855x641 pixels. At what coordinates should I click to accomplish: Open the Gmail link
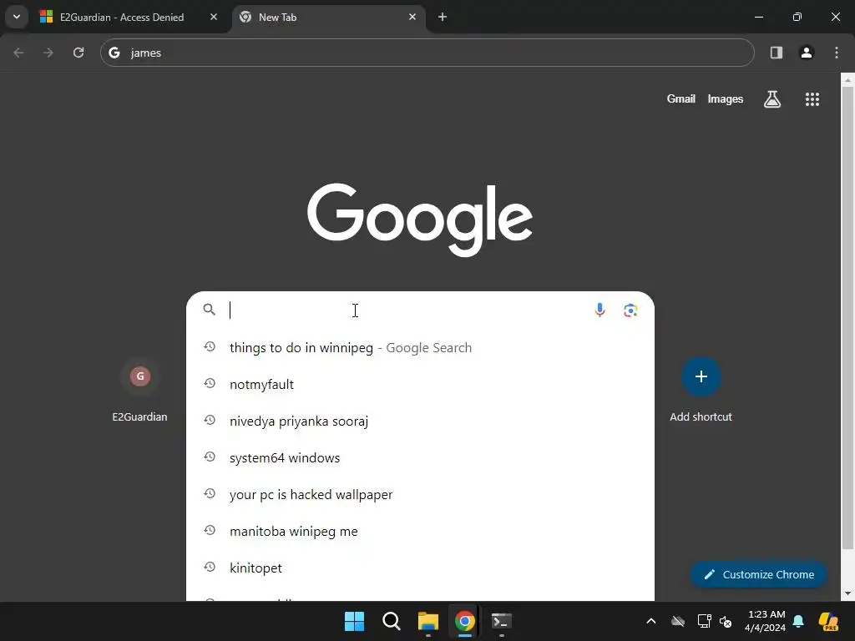[681, 98]
